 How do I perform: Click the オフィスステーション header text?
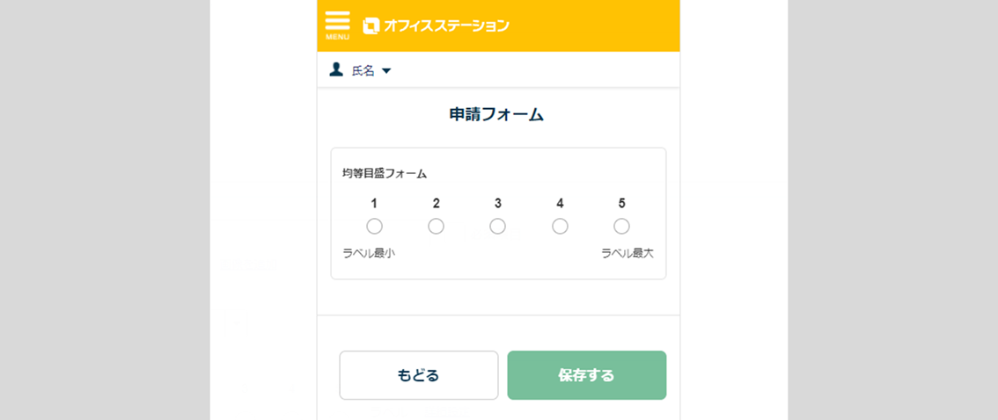[446, 26]
